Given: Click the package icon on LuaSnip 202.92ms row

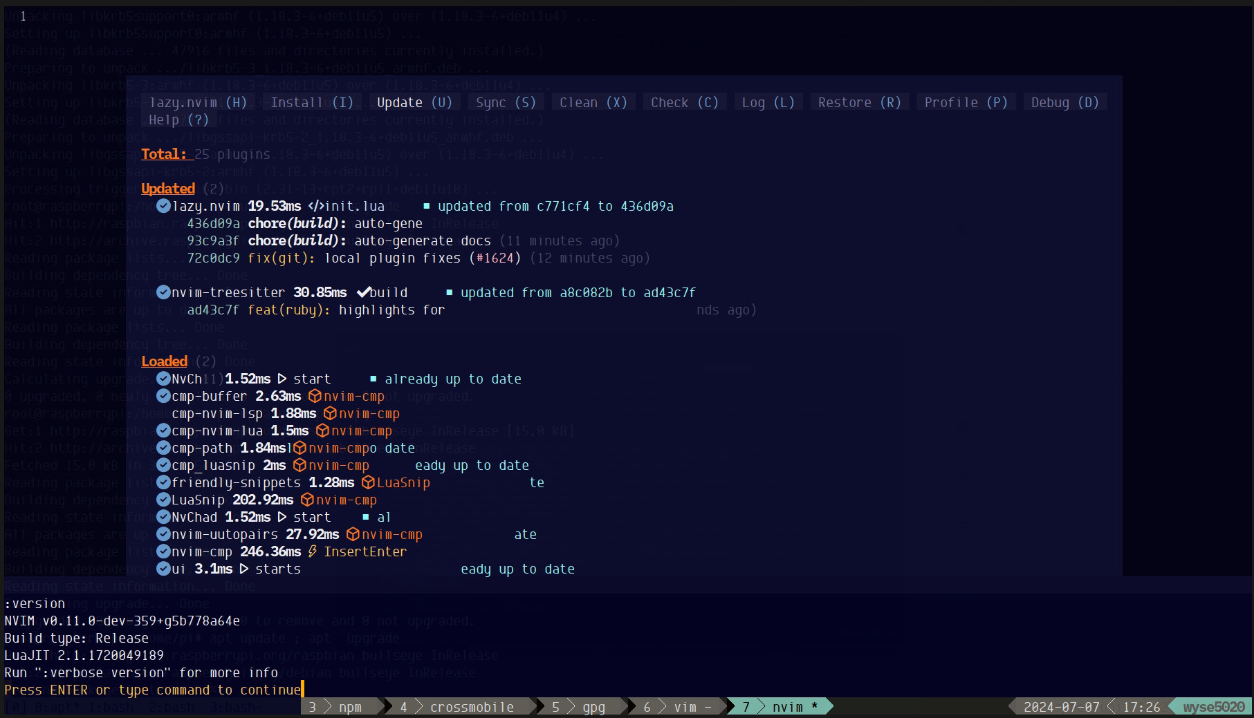Looking at the screenshot, I should tap(307, 500).
